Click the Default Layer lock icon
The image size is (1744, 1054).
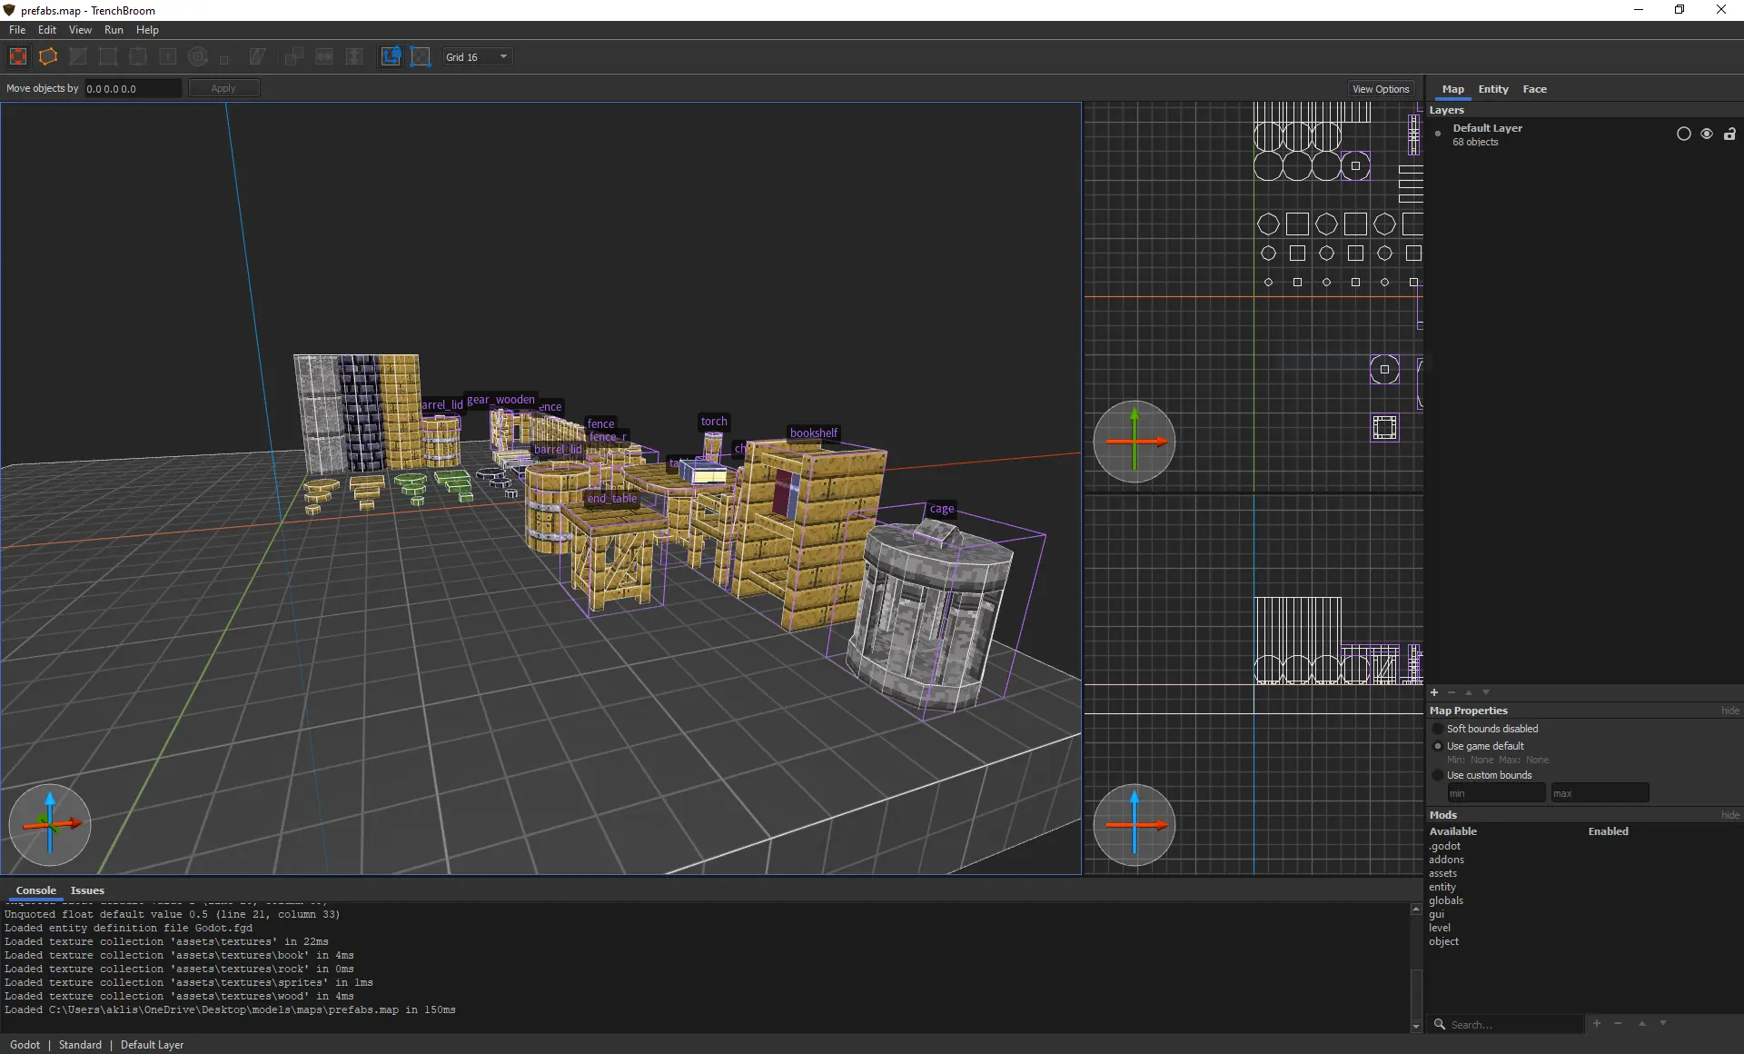click(1729, 134)
